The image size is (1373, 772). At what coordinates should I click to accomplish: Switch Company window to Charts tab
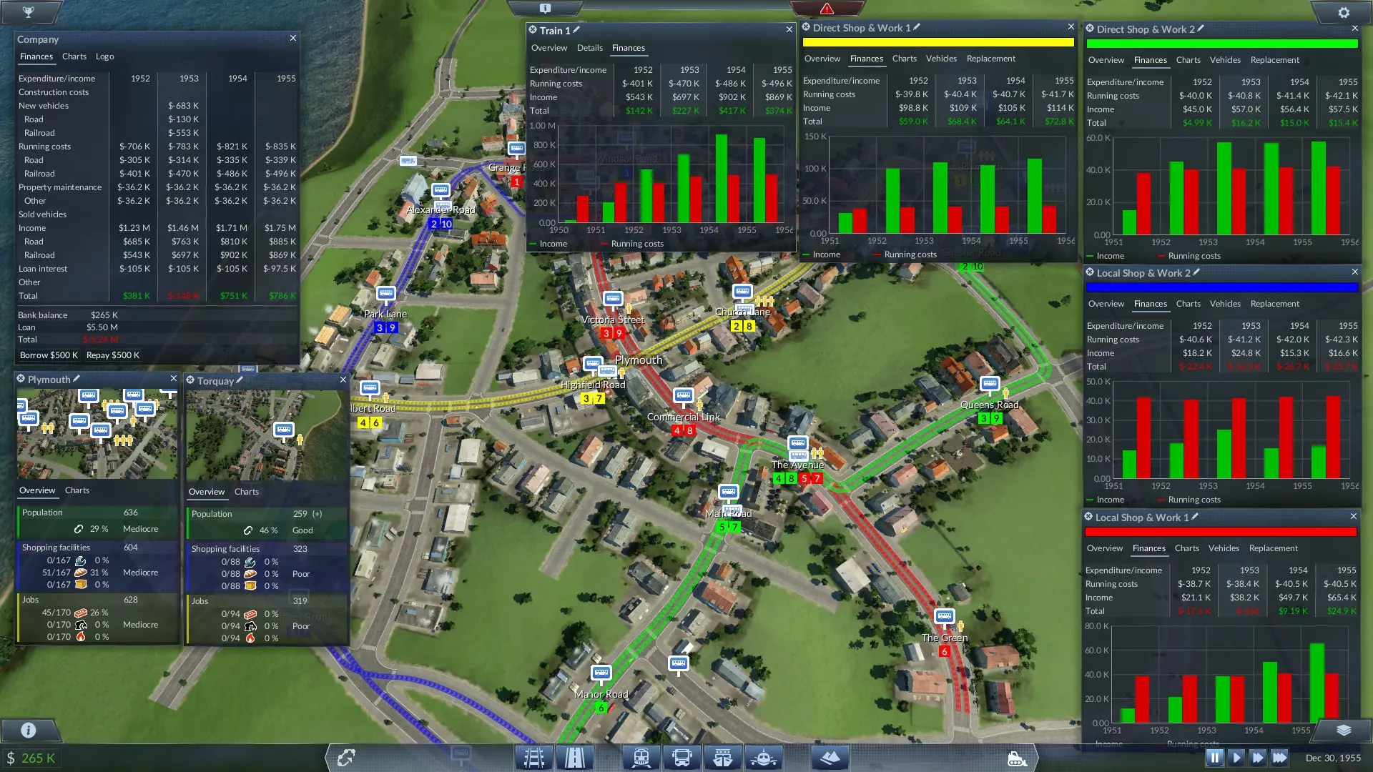coord(74,56)
